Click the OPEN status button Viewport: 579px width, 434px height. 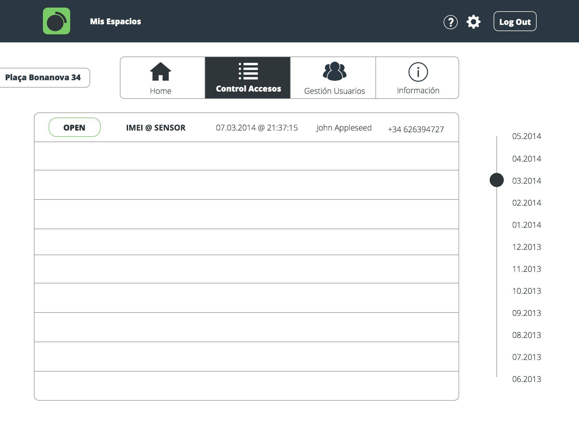tap(74, 127)
